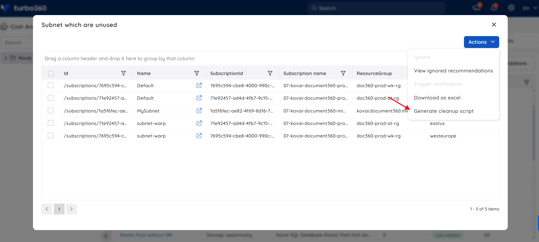
Task: Click kovai.document360 resource group cell
Action: pyautogui.click(x=382, y=111)
